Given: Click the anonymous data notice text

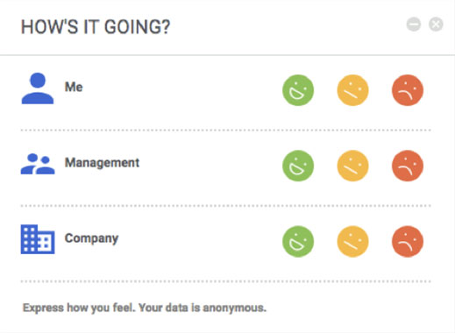Looking at the screenshot, I should pos(145,308).
